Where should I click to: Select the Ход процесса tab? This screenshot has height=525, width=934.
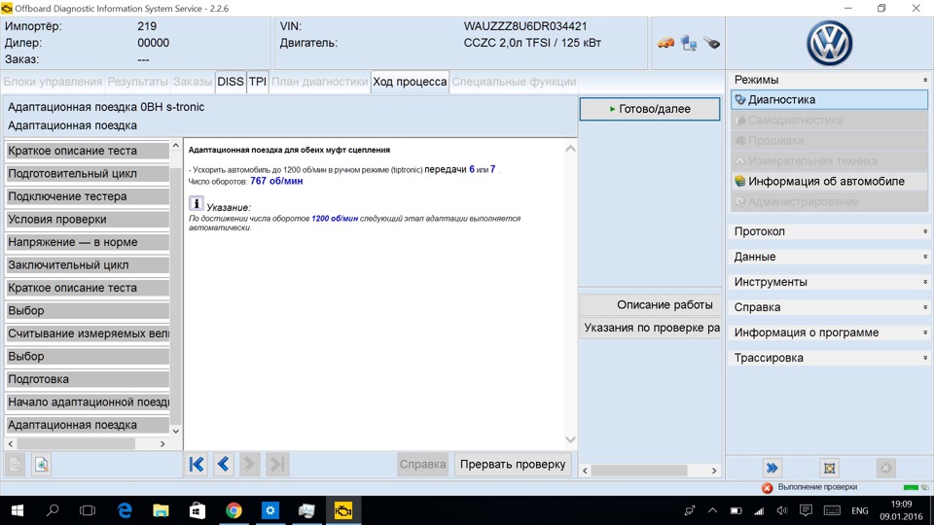click(410, 82)
